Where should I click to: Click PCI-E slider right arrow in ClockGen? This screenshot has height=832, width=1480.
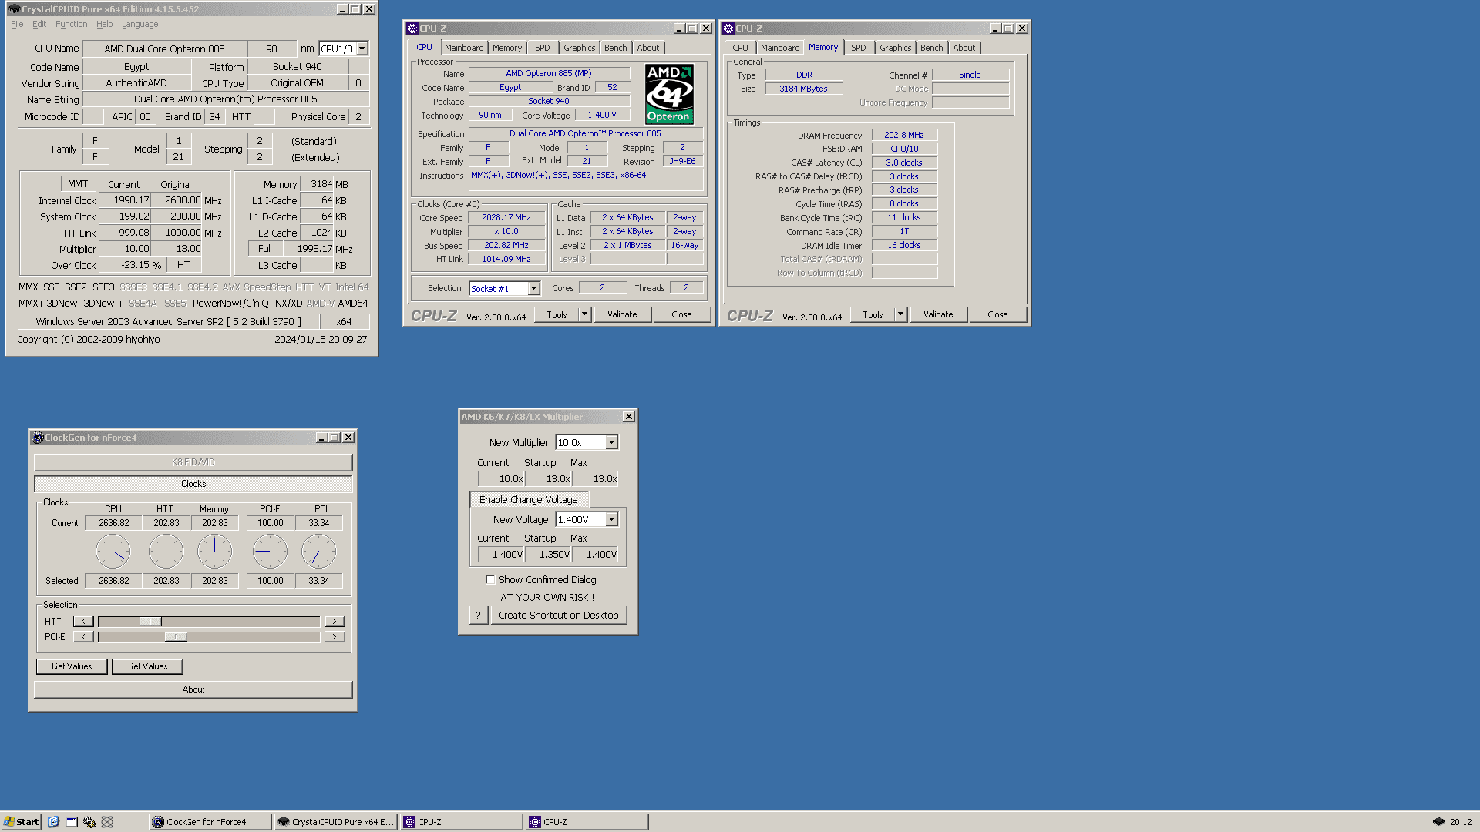(335, 637)
